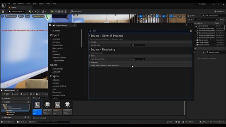This screenshot has height=127, width=226.
Task: Click the Eject button in play toolbar
Action: [x=62, y=12]
